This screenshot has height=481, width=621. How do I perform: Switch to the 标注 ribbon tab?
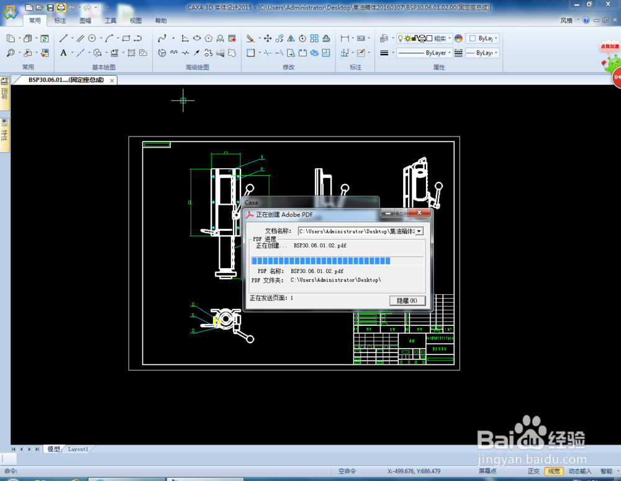point(60,20)
